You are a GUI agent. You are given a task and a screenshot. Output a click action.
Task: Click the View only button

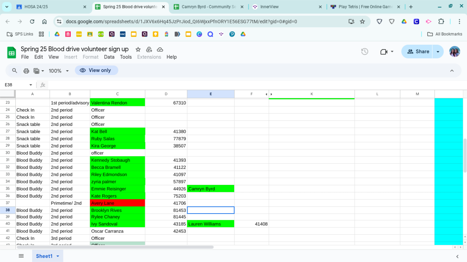(96, 70)
